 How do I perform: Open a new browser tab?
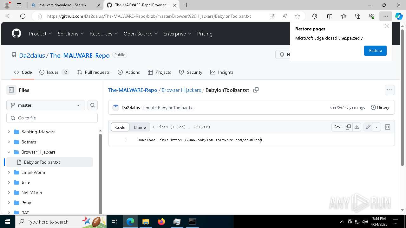(187, 5)
